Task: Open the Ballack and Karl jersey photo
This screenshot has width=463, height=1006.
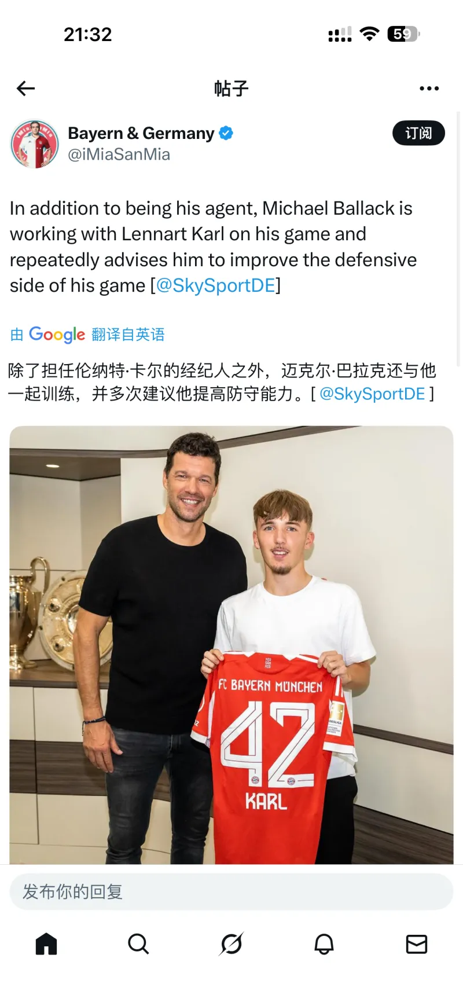Action: coord(231,645)
